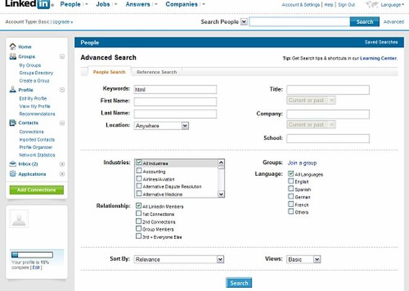The width and height of the screenshot is (409, 291).
Task: Open the People menu in top navigation
Action: 74,4
